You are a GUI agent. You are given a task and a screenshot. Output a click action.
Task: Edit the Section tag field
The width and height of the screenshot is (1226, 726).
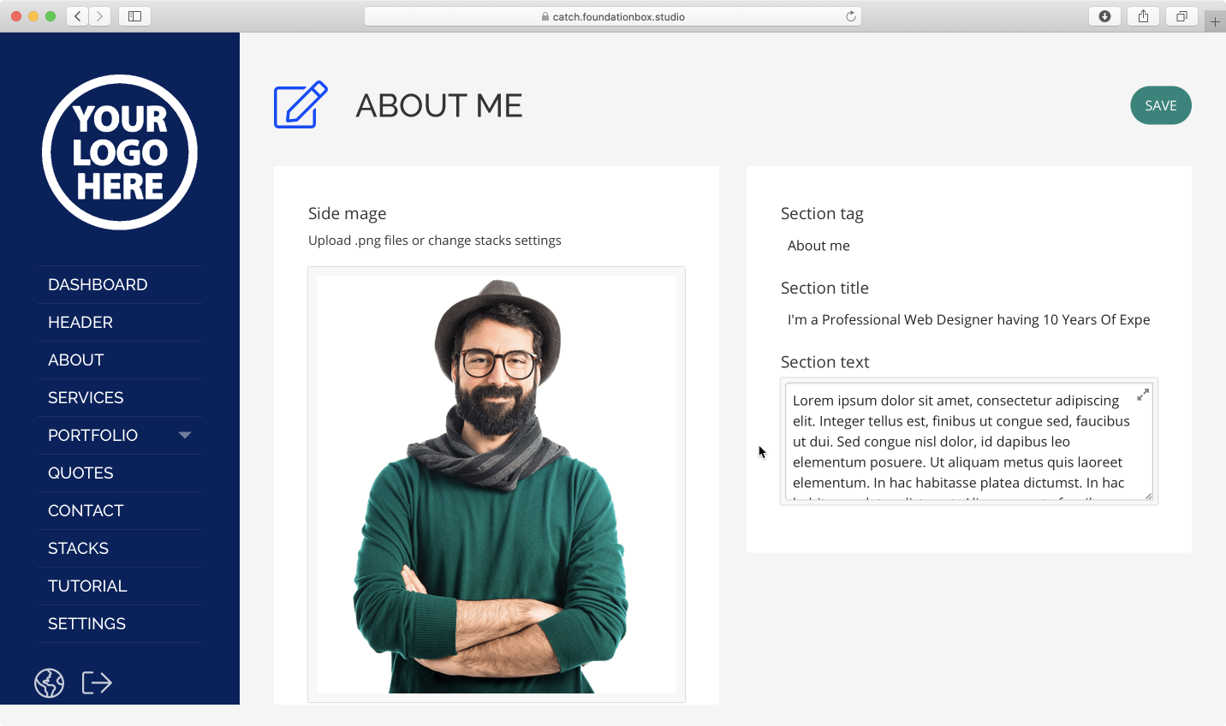coord(967,246)
